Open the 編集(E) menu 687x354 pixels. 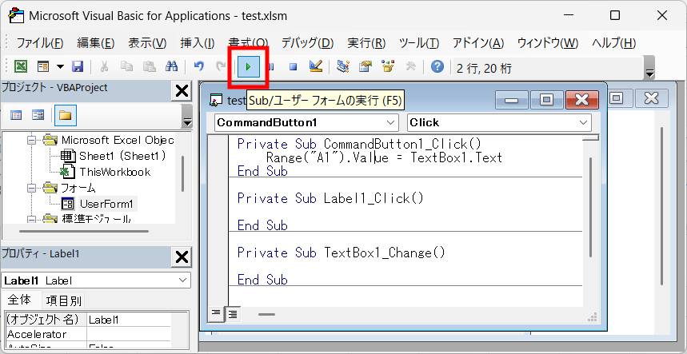tap(95, 43)
